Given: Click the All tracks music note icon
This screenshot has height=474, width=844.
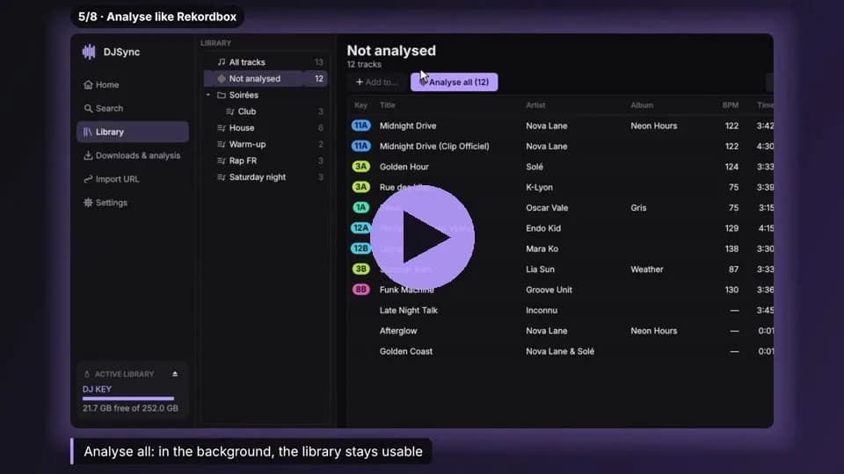Looking at the screenshot, I should (222, 61).
